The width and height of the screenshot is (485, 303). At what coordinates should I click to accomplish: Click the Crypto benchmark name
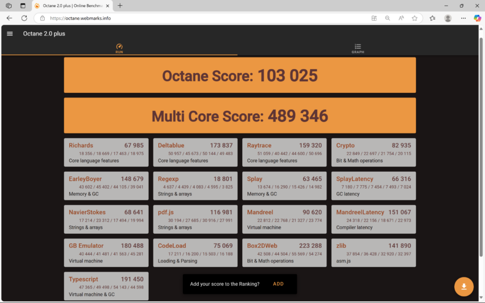[x=345, y=145]
